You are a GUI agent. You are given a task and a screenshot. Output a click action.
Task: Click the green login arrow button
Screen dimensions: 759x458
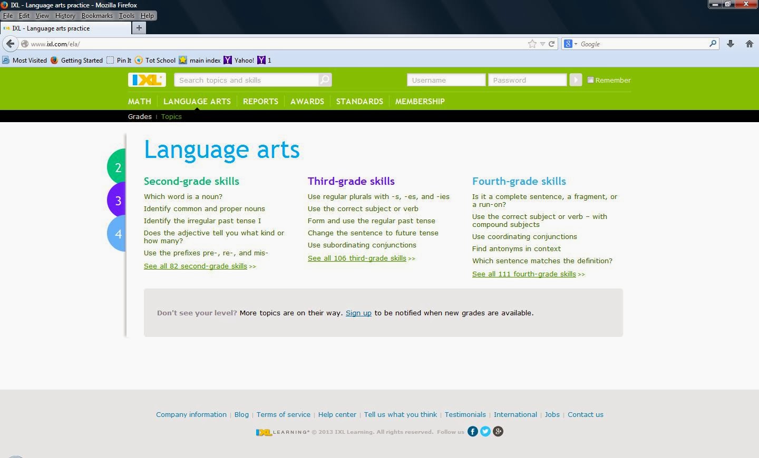click(576, 80)
